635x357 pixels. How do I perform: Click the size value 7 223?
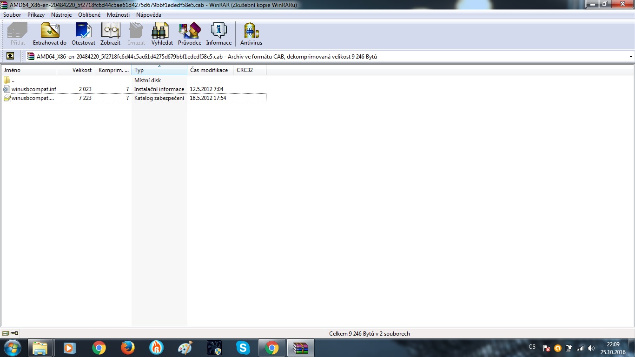pos(85,98)
